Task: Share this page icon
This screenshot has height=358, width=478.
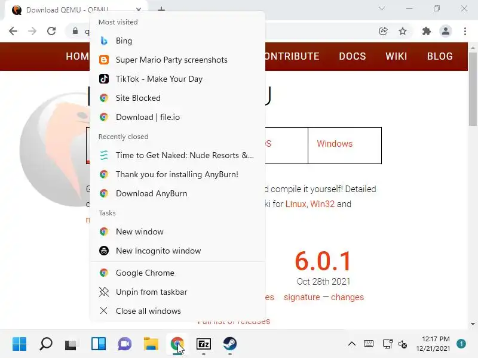Action: (383, 31)
